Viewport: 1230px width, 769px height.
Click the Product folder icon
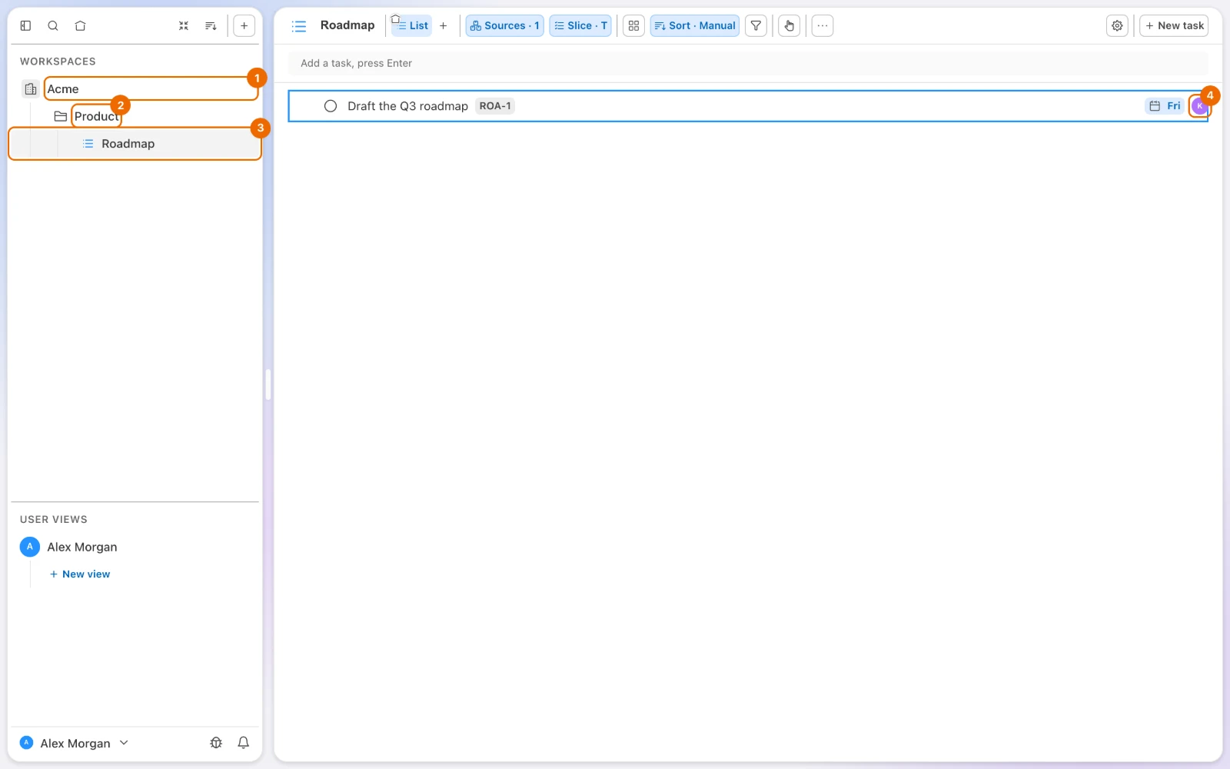tap(61, 116)
